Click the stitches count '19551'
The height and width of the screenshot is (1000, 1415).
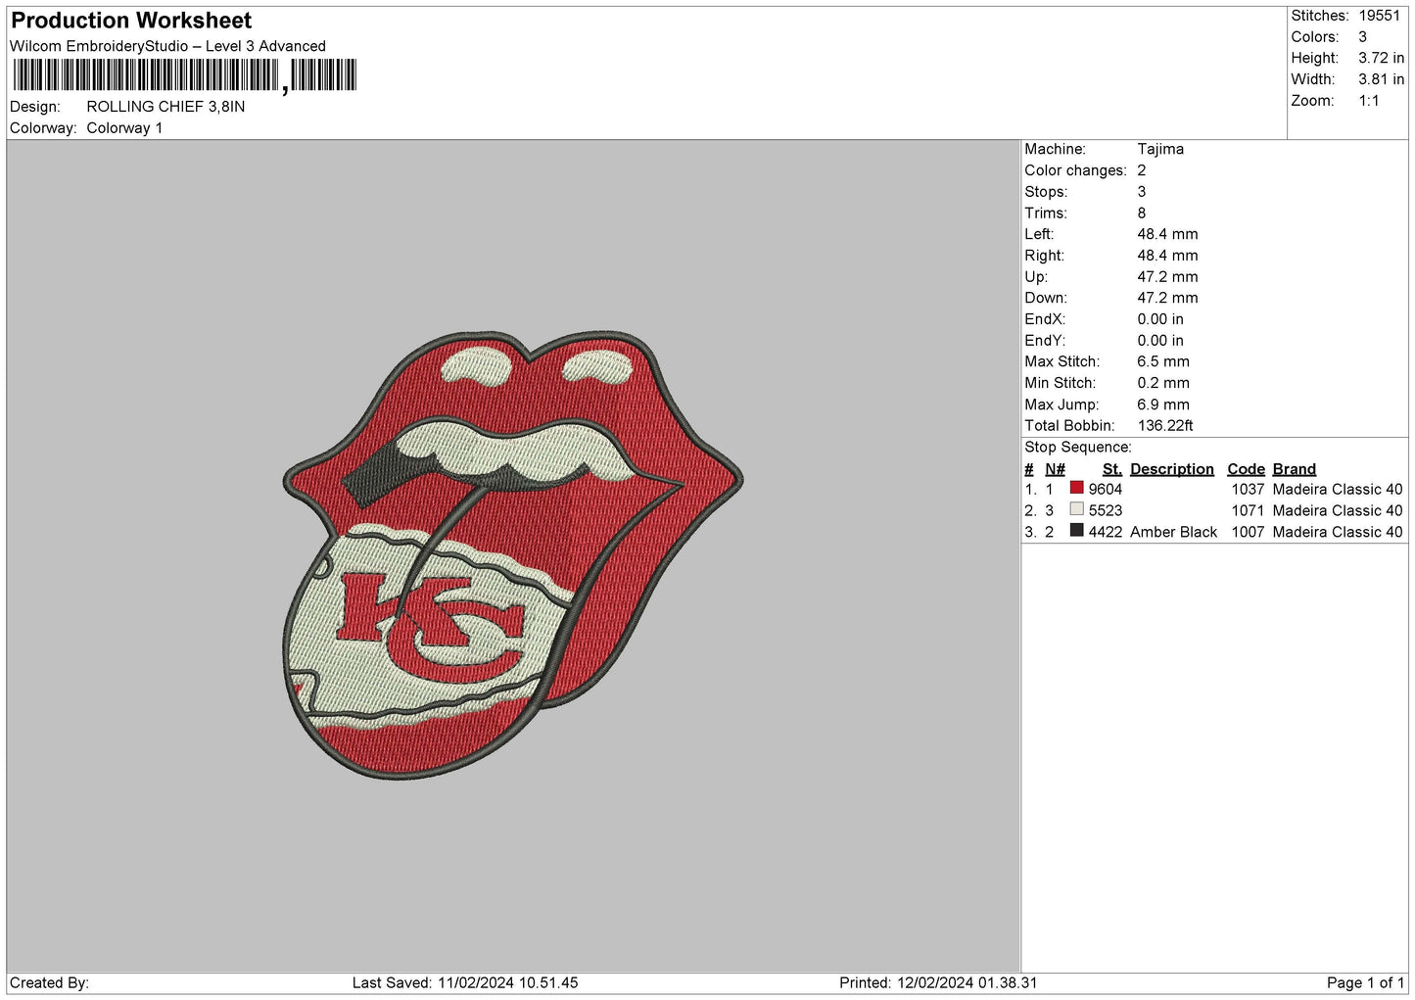pos(1380,16)
